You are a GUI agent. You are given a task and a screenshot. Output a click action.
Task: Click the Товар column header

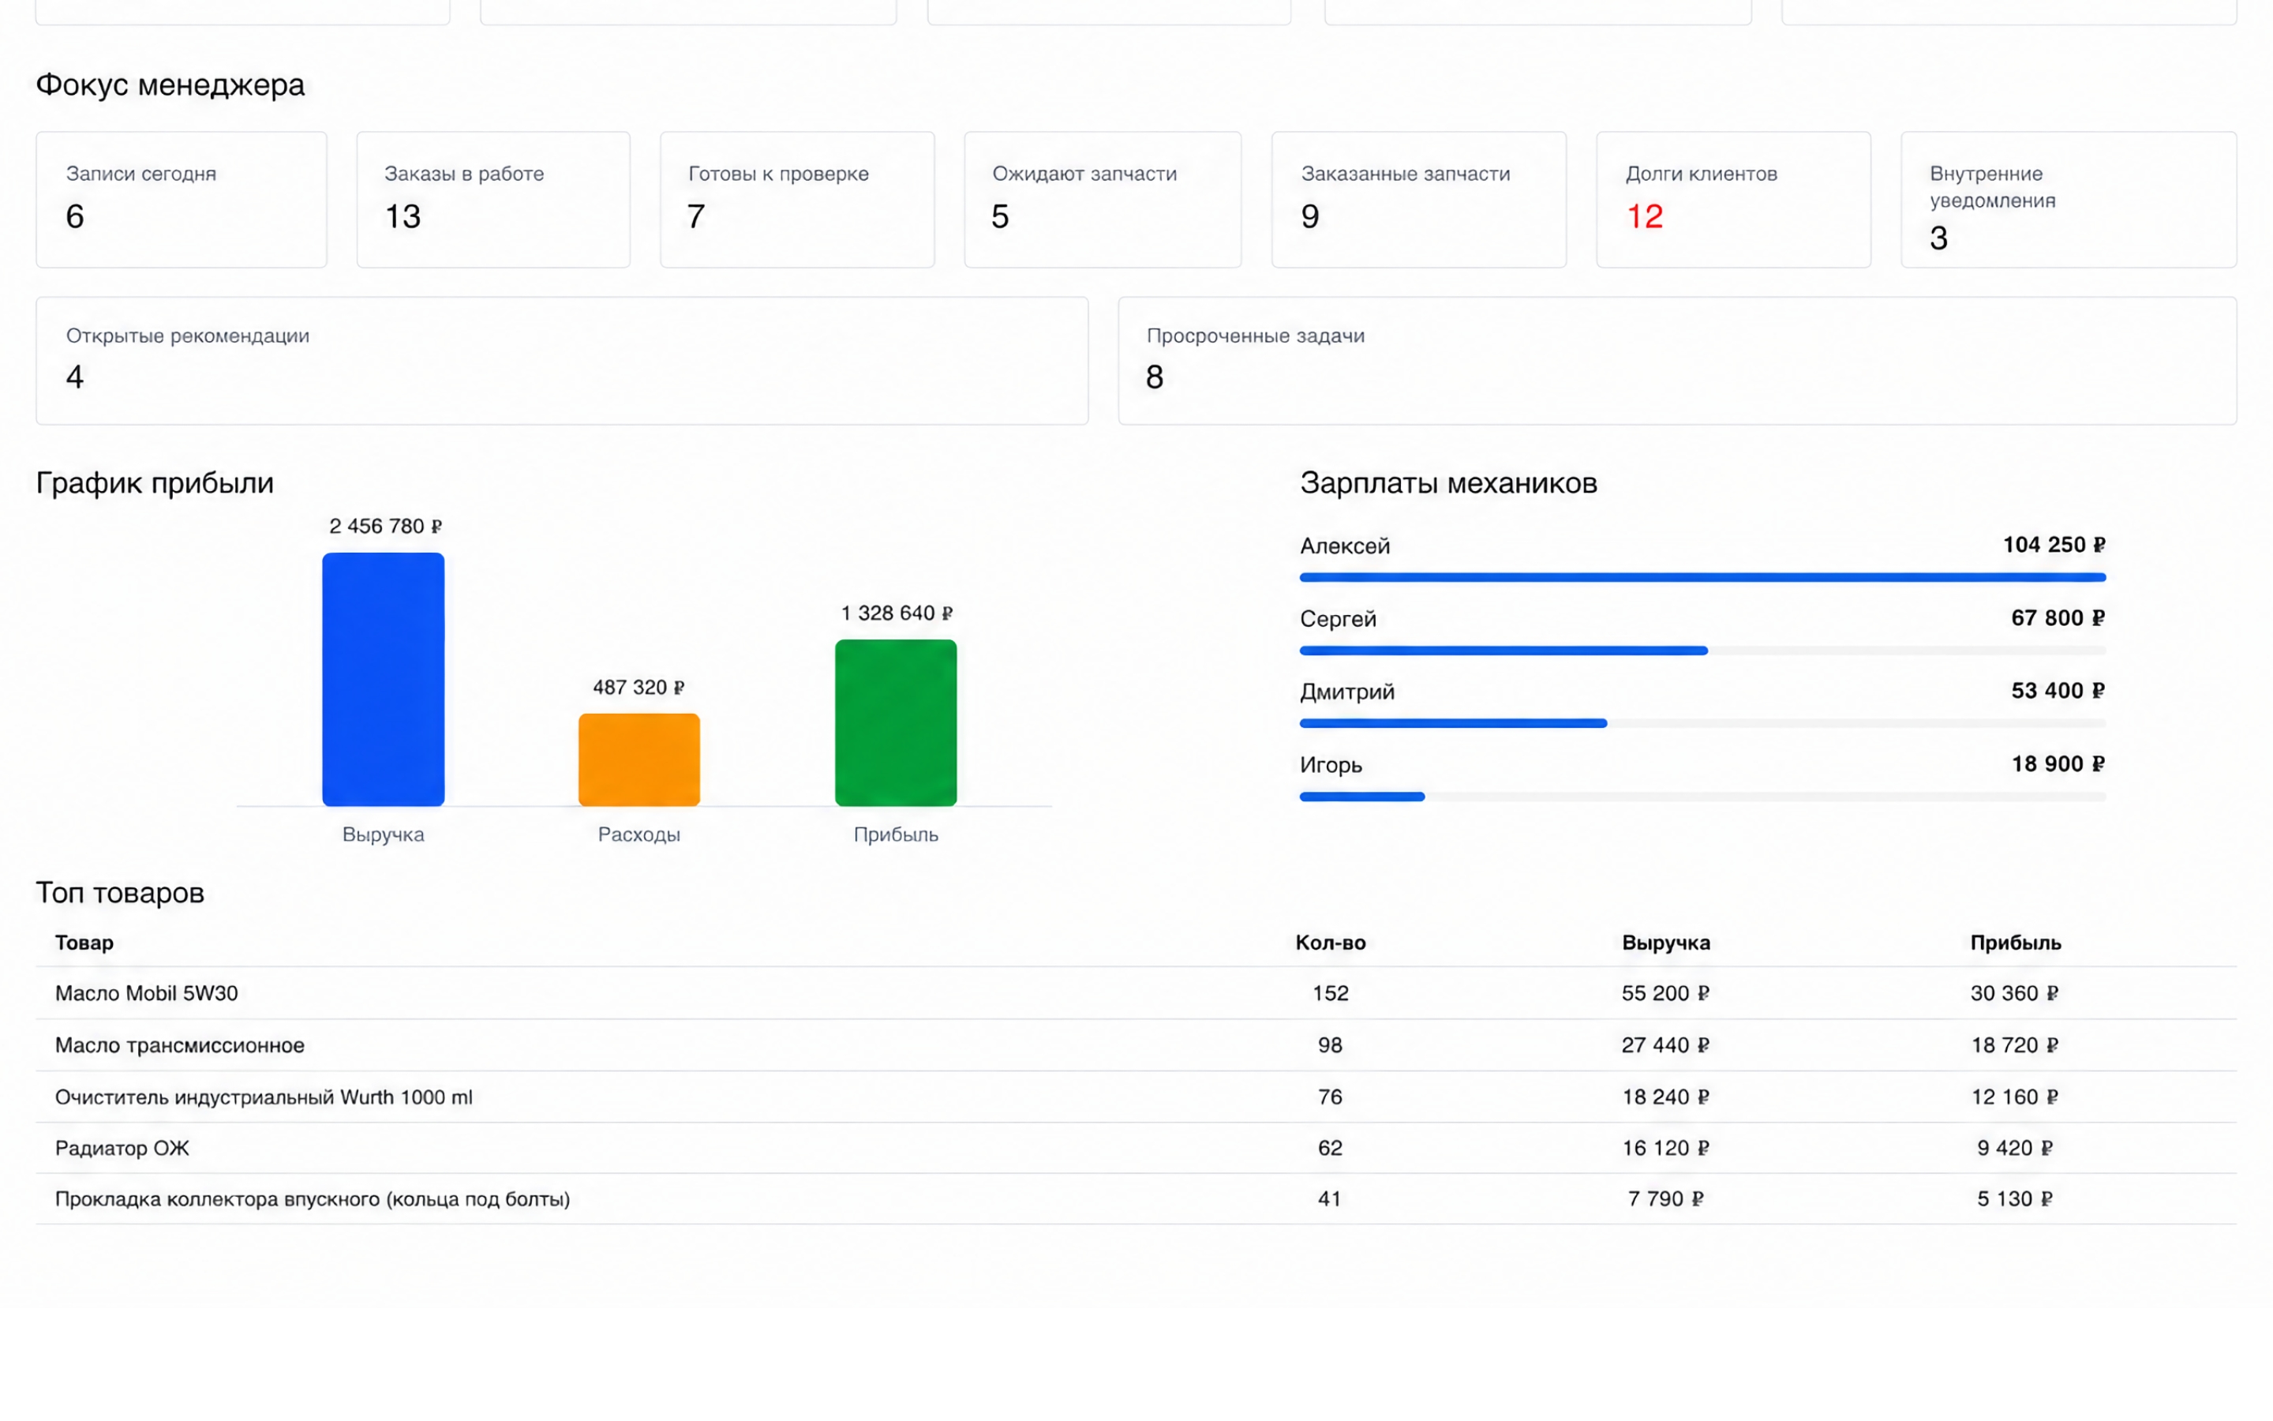tap(84, 943)
